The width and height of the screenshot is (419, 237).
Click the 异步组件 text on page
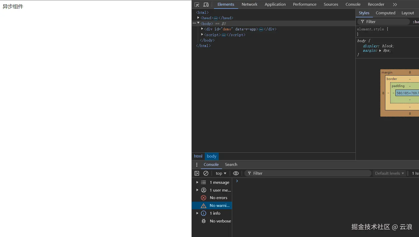pos(13,6)
